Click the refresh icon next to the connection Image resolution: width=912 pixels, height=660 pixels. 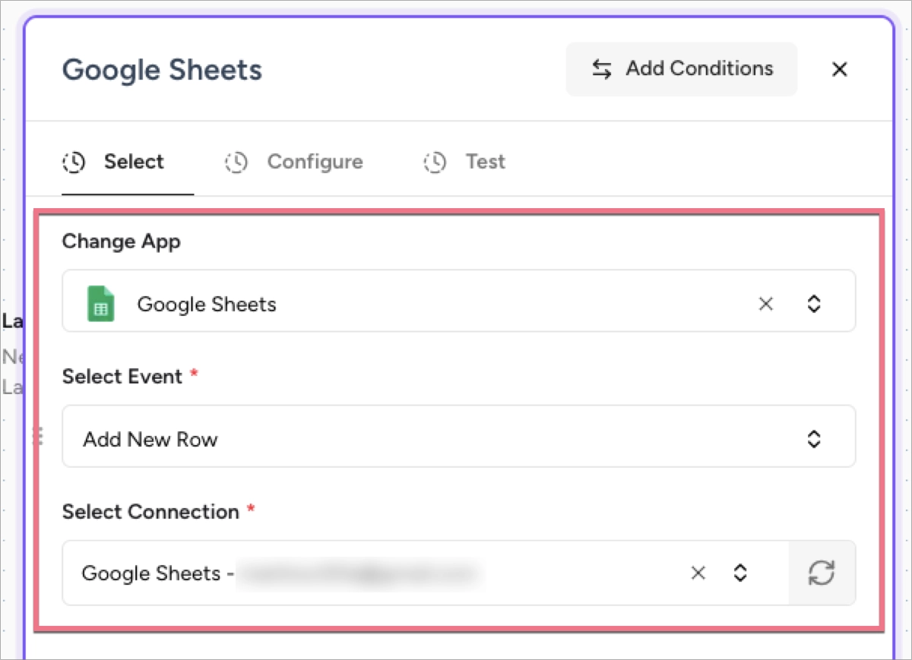pos(822,573)
